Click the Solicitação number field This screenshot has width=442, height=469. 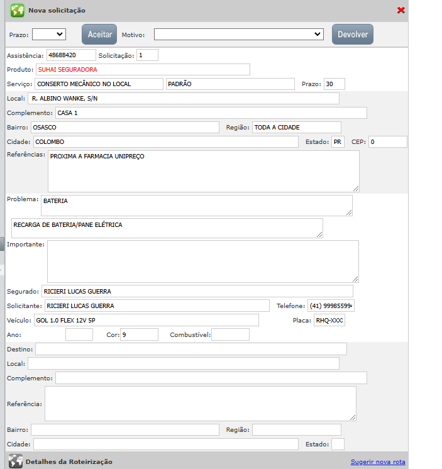[x=147, y=55]
